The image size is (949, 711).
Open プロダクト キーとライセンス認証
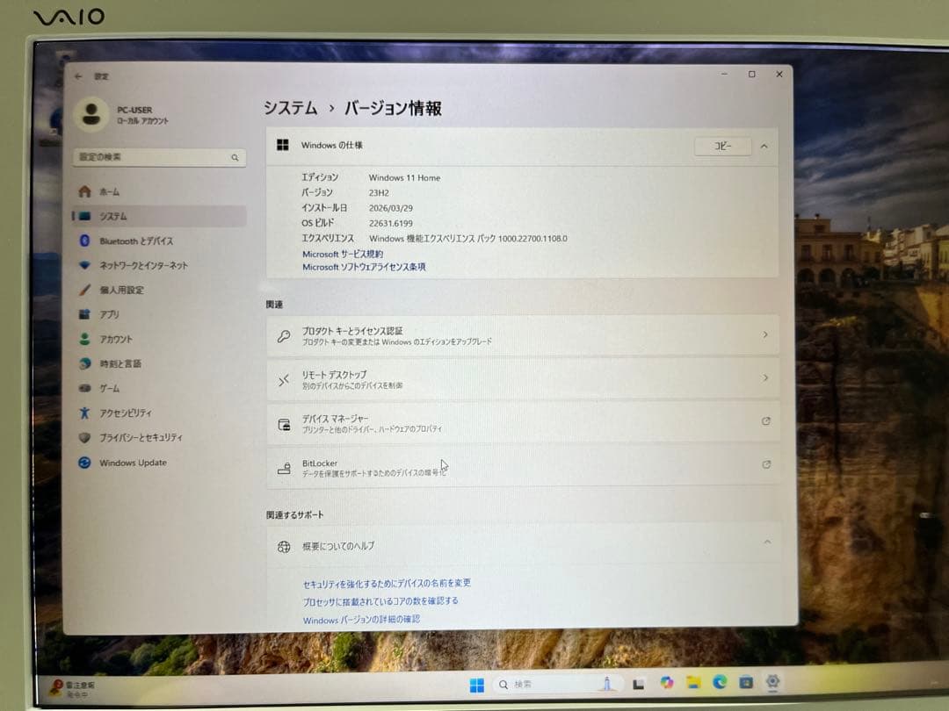pyautogui.click(x=522, y=335)
